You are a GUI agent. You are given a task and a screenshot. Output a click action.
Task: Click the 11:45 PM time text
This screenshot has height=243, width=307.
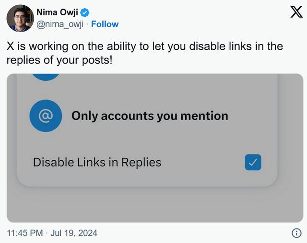25,233
